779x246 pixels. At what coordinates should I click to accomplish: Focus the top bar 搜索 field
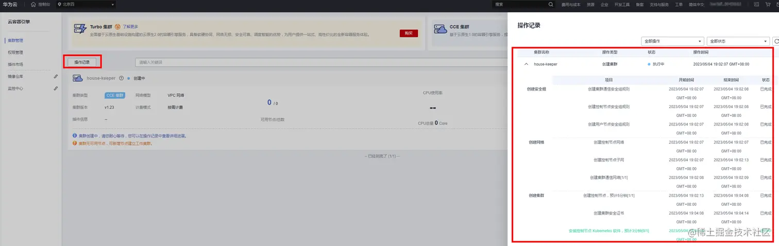pos(523,5)
